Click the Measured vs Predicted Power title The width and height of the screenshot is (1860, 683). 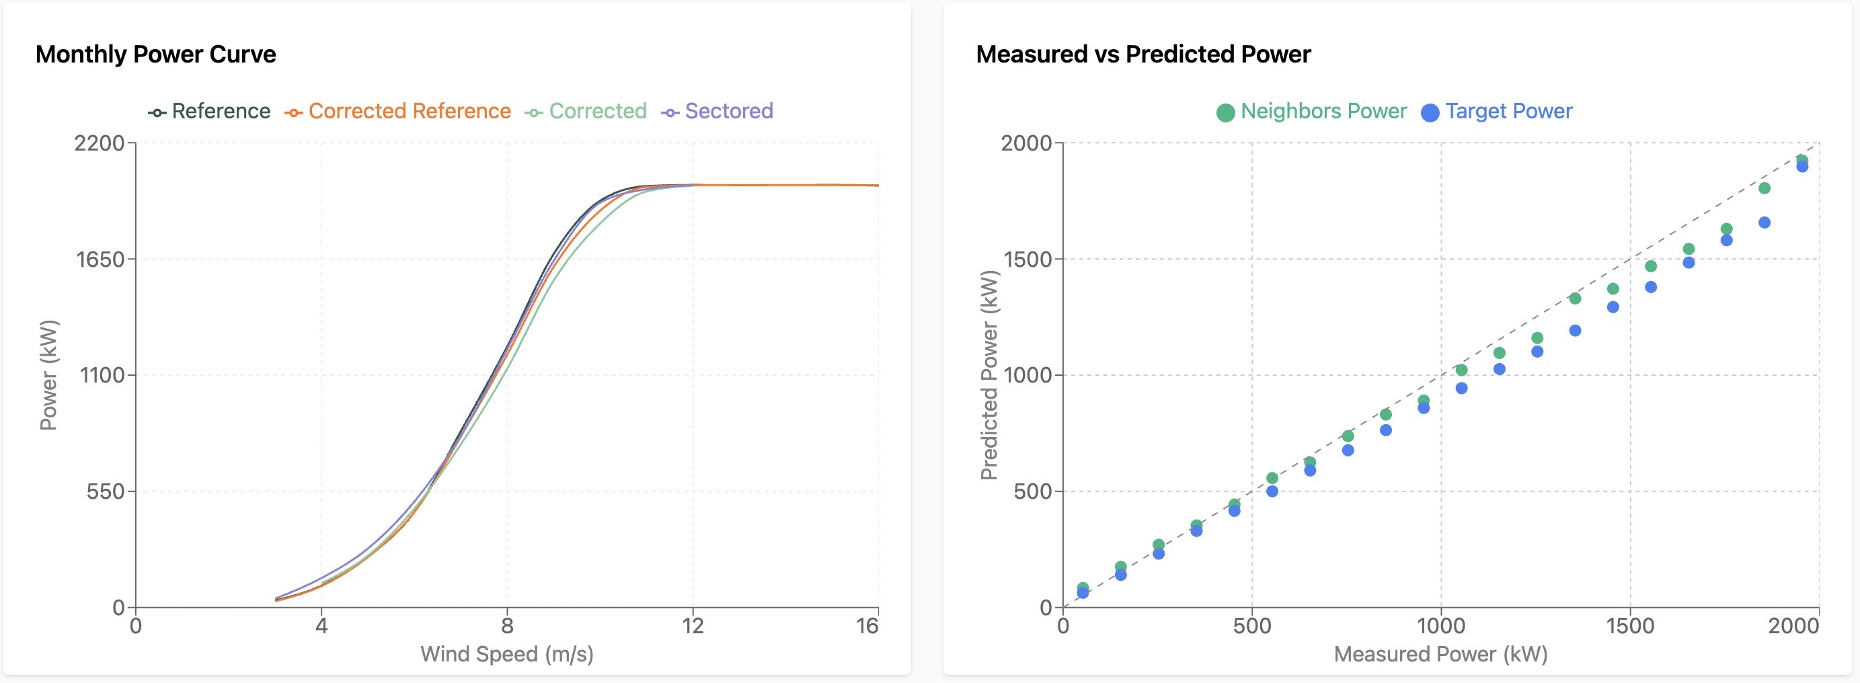pos(1143,54)
